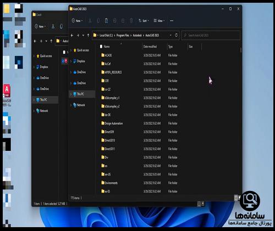Switch to details view icon in Crack status bar

(x=199, y=204)
